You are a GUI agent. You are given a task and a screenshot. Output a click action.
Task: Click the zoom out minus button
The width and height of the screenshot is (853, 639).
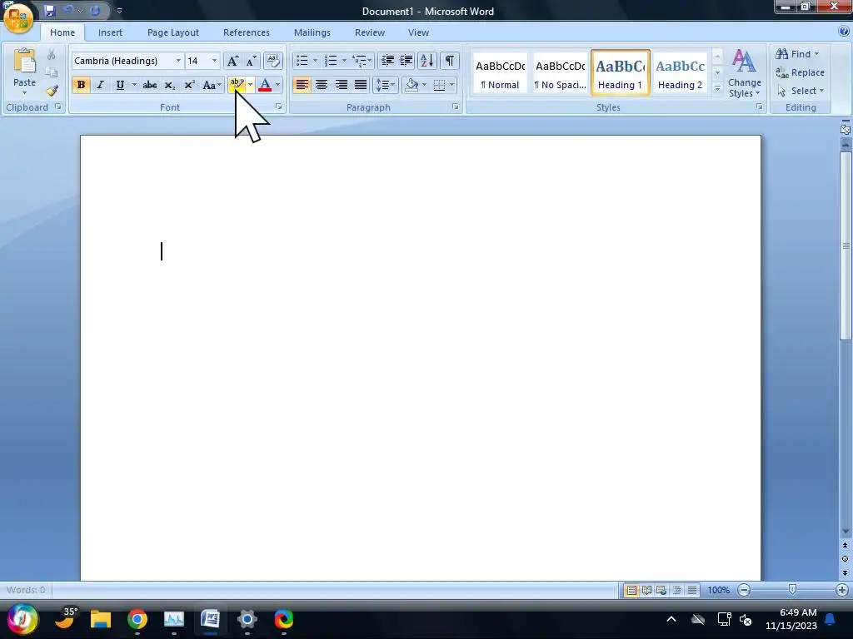coord(744,590)
